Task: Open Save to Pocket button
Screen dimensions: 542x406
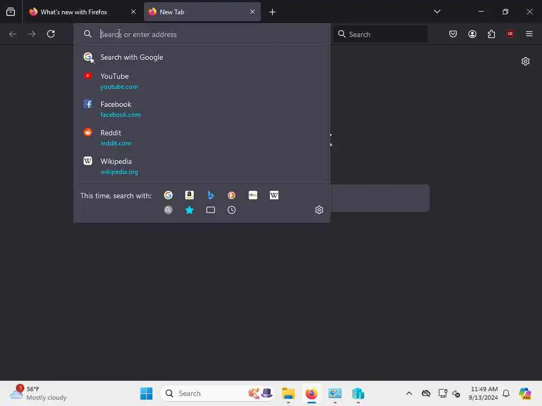Action: 453,34
